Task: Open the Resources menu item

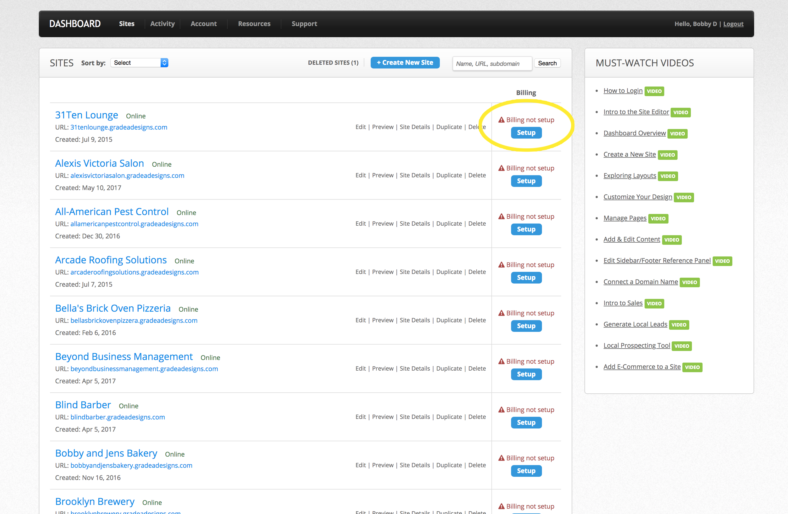Action: [254, 24]
